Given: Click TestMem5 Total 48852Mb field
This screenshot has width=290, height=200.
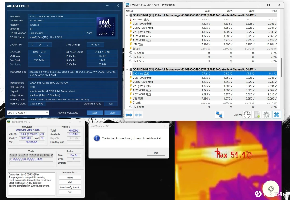Looking at the screenshot, I should [74, 130].
